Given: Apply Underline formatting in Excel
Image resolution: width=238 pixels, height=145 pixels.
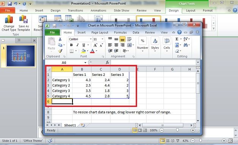Looking at the screenshot, I should pyautogui.click(x=84, y=45).
